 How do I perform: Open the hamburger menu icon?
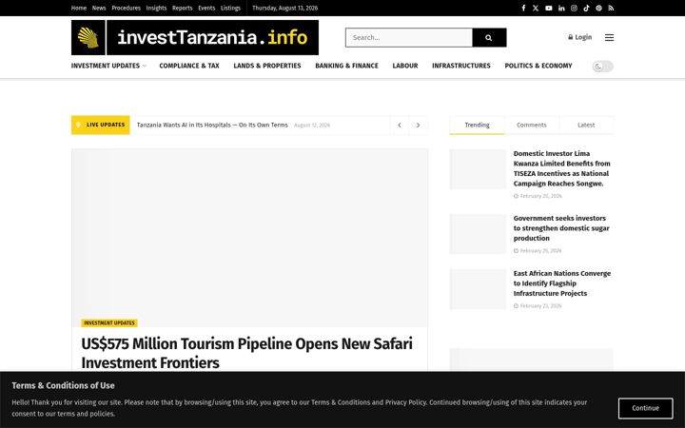pyautogui.click(x=609, y=37)
